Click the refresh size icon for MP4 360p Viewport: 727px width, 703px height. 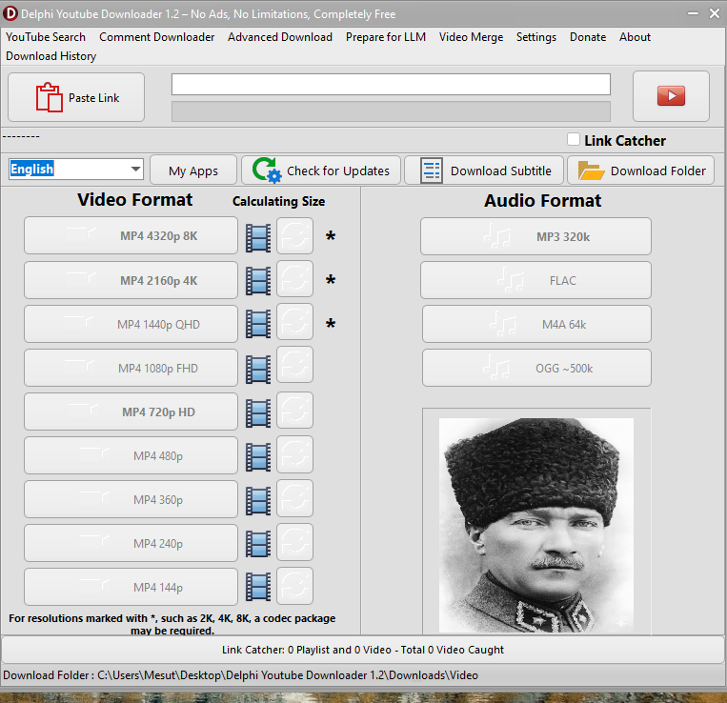[x=294, y=498]
